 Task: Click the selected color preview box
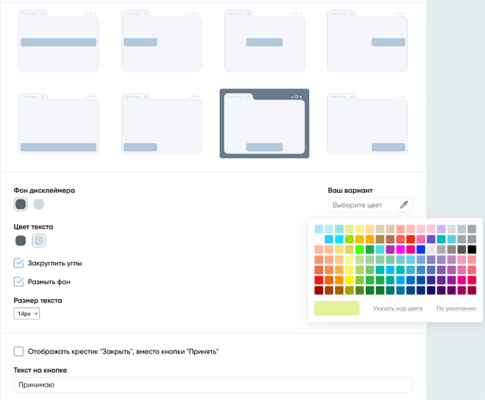click(x=336, y=308)
